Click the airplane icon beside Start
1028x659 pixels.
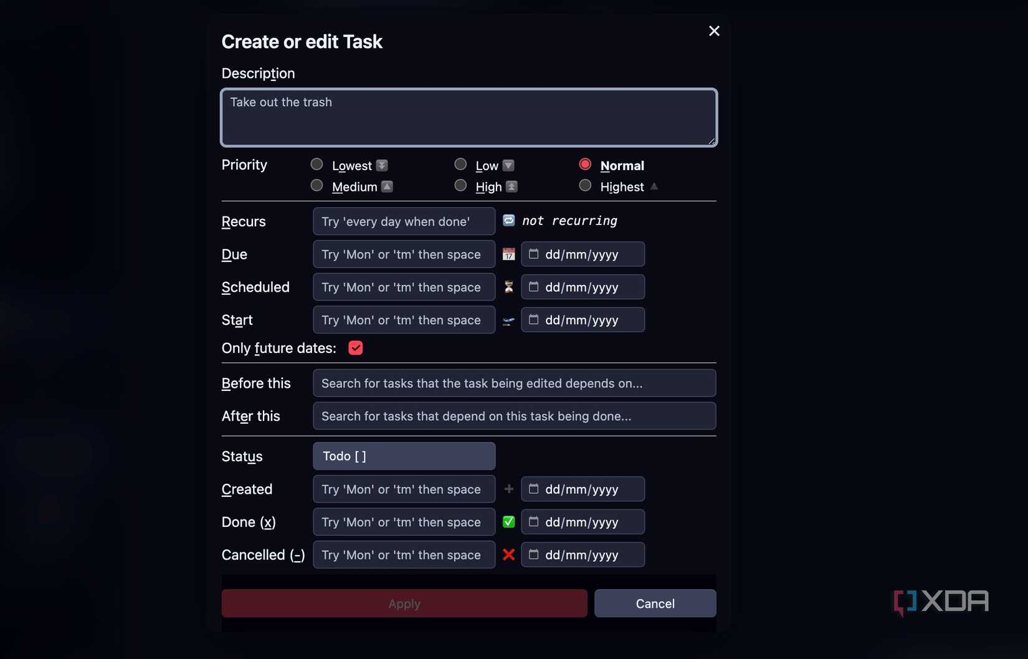(x=508, y=320)
